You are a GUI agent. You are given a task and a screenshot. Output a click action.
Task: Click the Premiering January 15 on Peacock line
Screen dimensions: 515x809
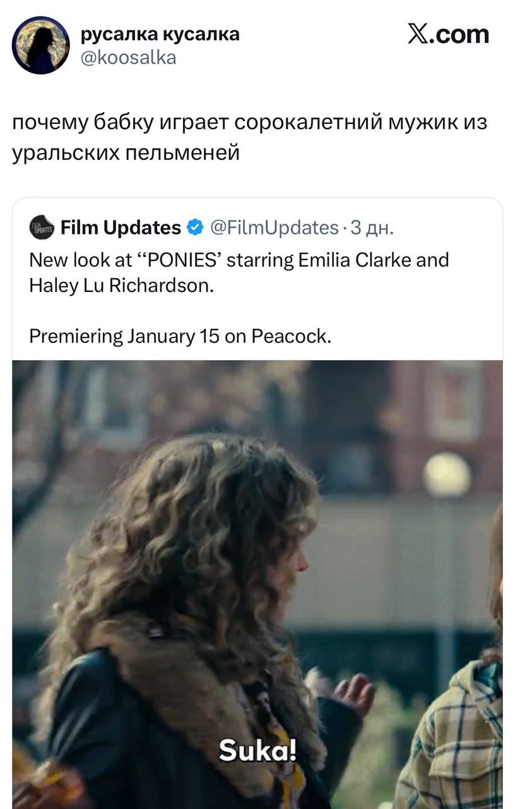[x=180, y=337]
